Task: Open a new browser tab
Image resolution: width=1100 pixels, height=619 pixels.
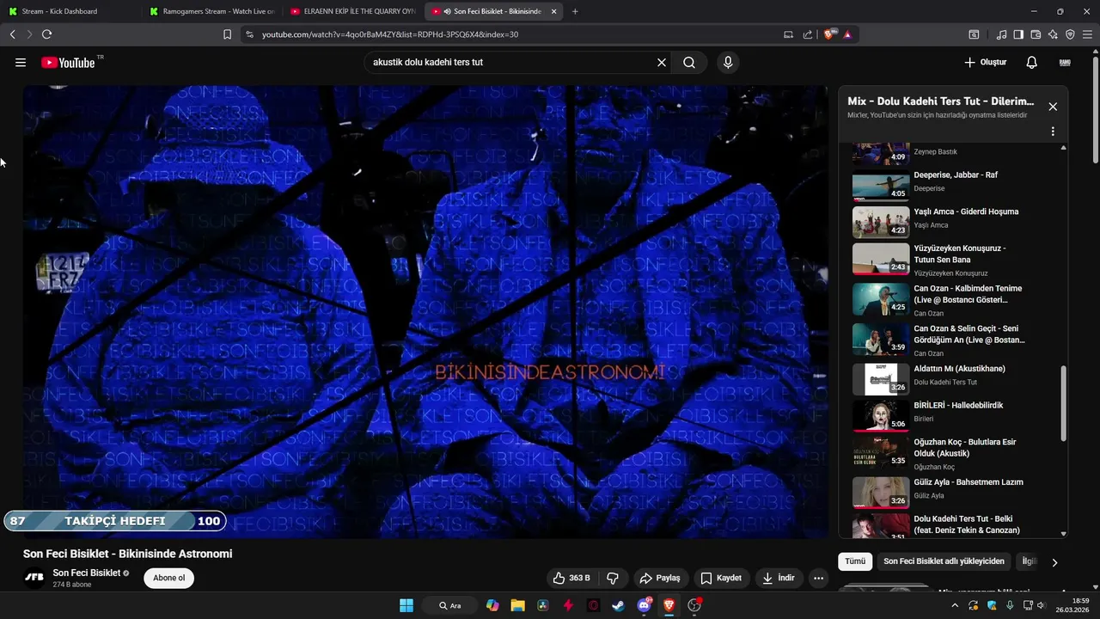Action: (x=575, y=11)
